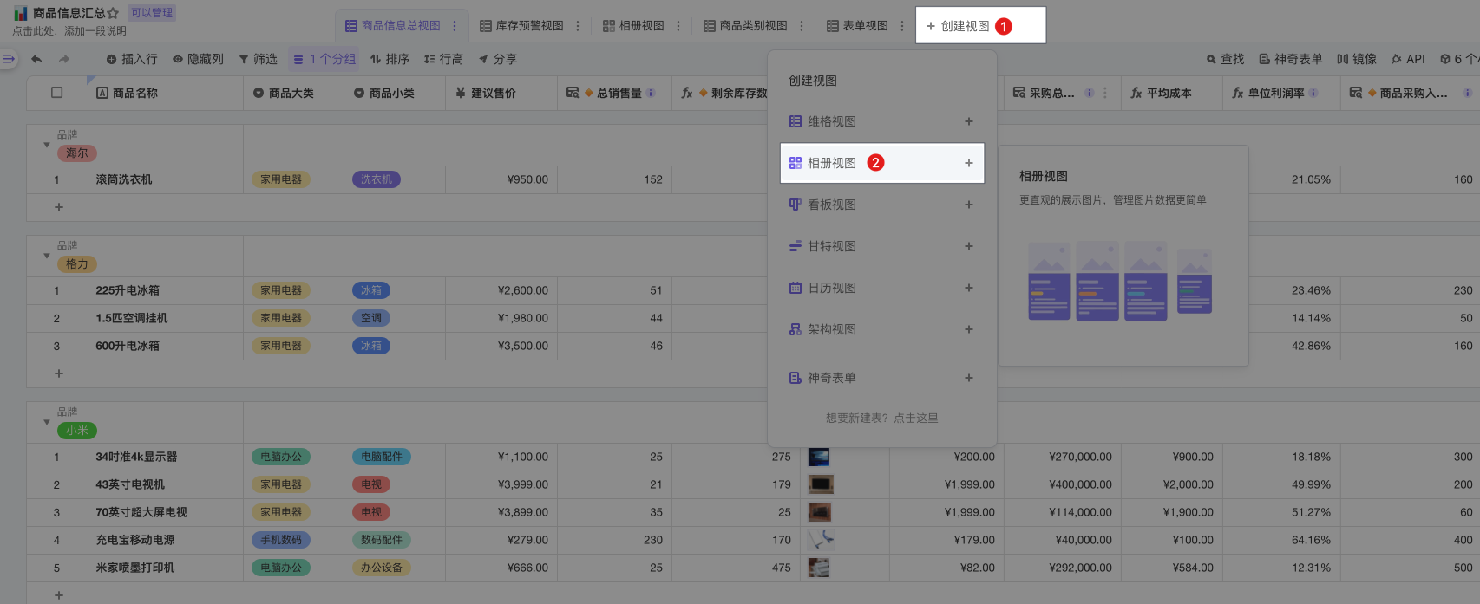Add a 神奇表单 from the menu
This screenshot has height=604, width=1480.
pos(881,378)
